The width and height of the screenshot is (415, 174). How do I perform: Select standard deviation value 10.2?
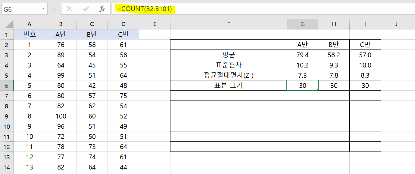coord(303,65)
